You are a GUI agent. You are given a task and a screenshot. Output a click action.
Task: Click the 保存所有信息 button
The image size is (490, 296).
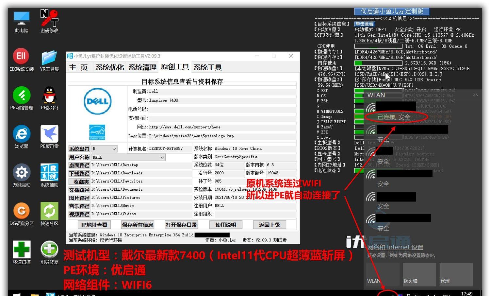click(137, 225)
